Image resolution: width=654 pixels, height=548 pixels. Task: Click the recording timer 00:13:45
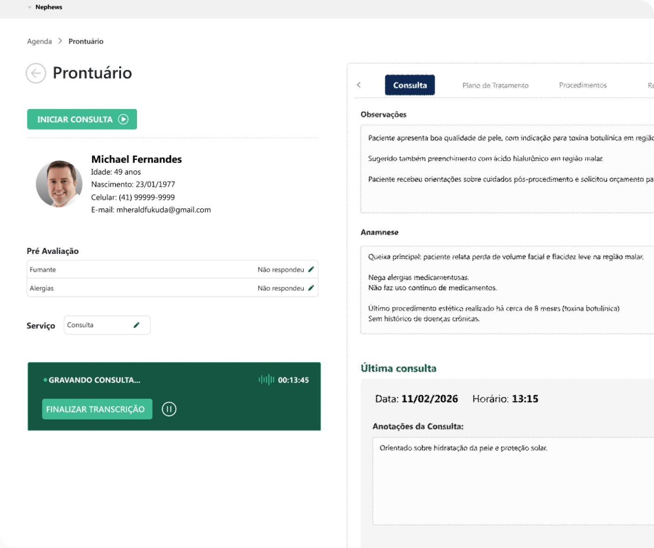[293, 380]
